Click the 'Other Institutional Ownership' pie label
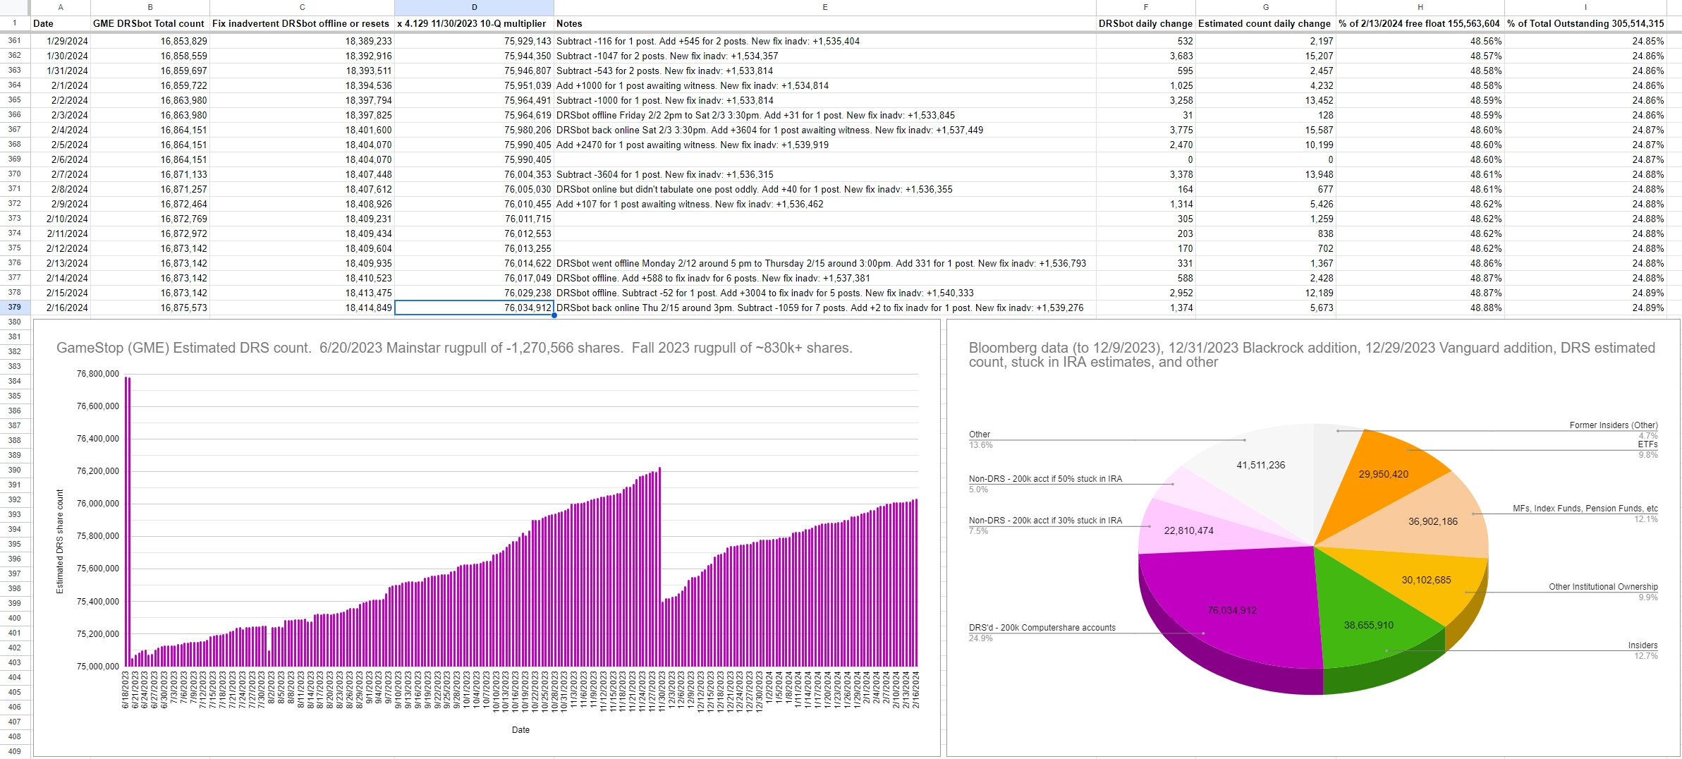This screenshot has height=759, width=1682. tap(1603, 587)
